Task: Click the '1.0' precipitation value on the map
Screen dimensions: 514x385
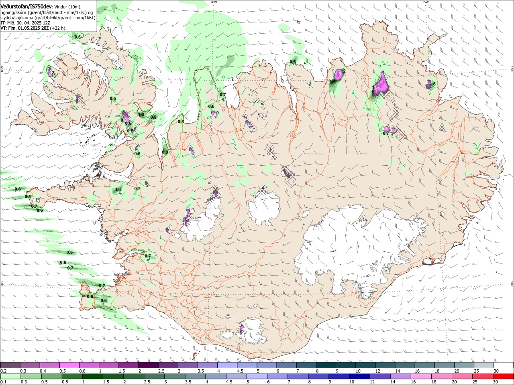Action: tap(141, 114)
